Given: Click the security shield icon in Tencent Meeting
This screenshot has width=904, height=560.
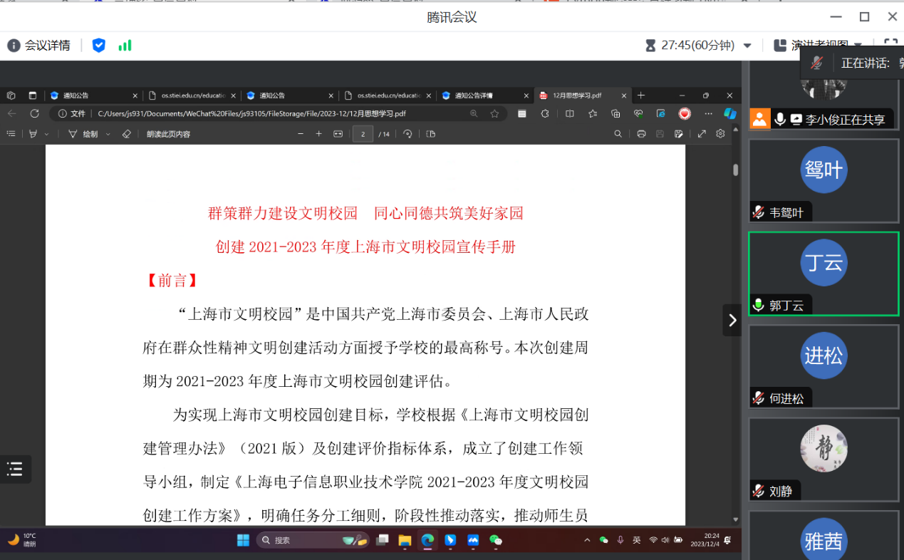Looking at the screenshot, I should point(99,46).
